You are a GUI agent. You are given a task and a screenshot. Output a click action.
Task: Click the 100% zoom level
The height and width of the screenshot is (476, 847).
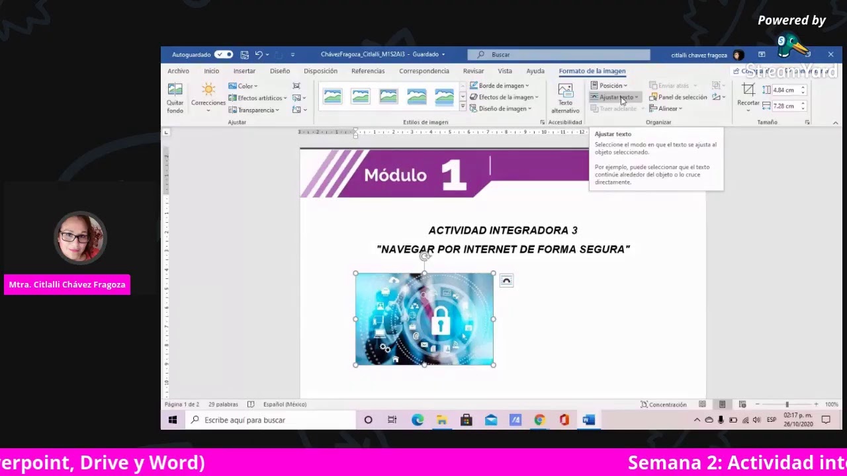(831, 405)
